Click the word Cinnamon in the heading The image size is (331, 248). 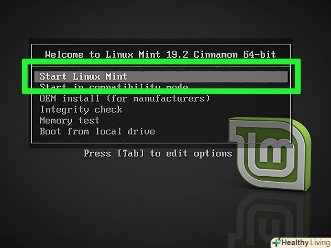216,55
